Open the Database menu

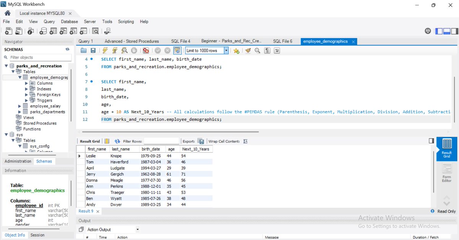click(x=69, y=21)
